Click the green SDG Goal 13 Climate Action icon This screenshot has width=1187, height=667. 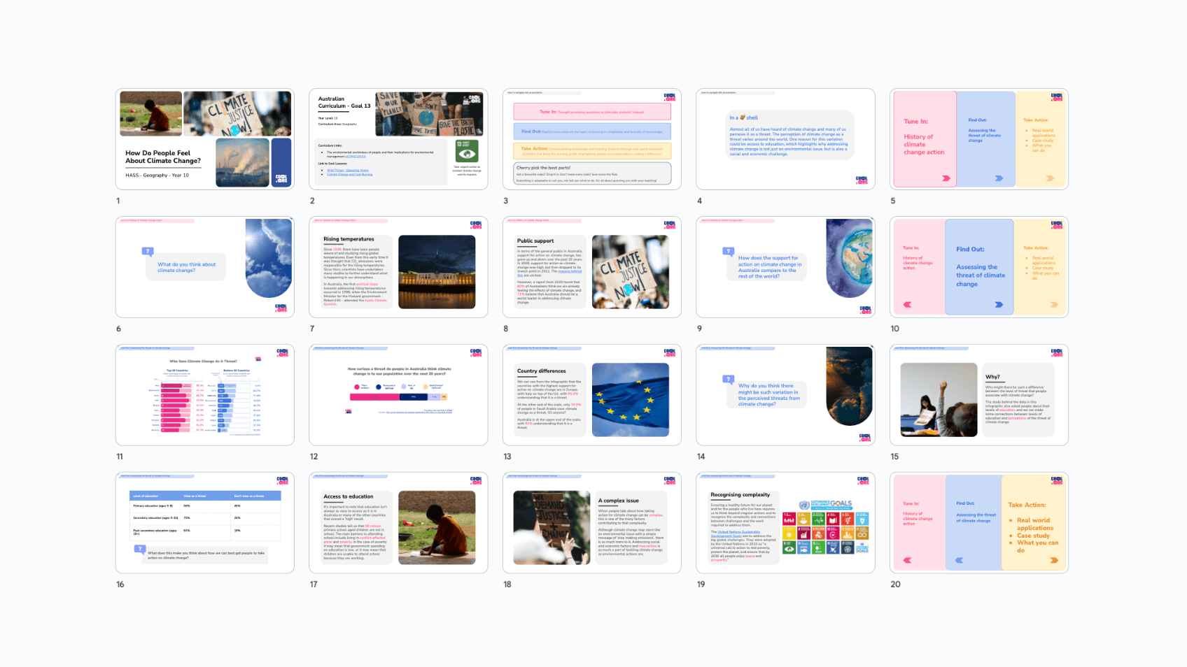(467, 151)
